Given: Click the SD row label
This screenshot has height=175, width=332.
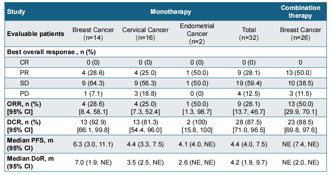Looking at the screenshot, I should click(25, 82).
